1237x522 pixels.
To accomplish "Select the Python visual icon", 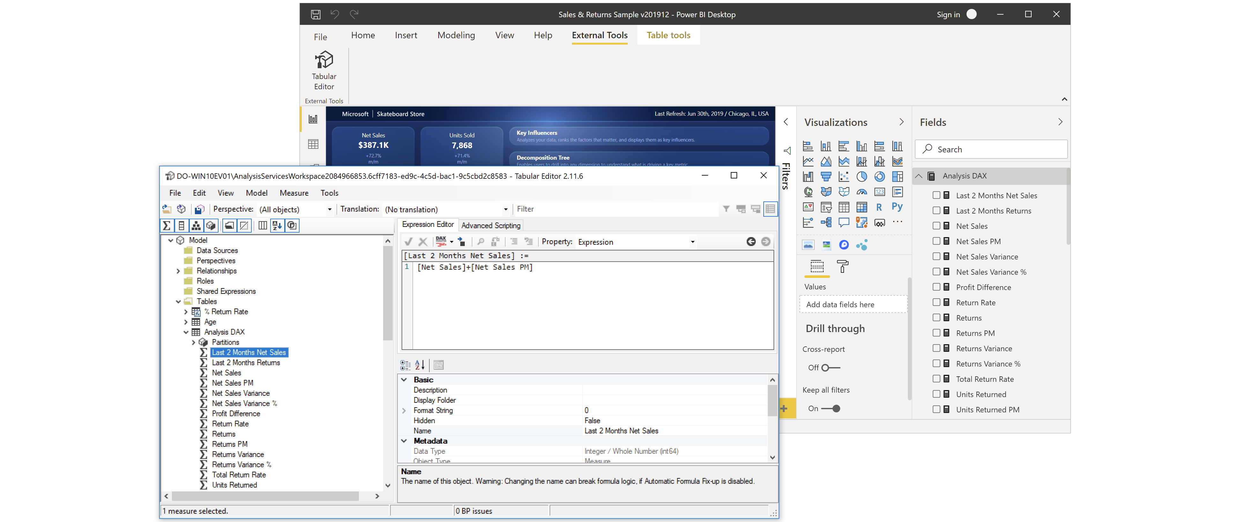I will (897, 207).
